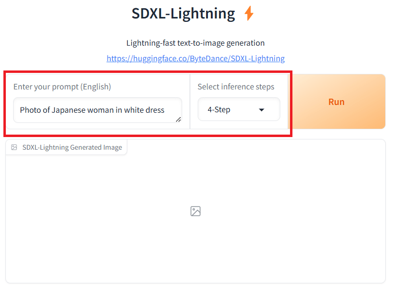Click the "Enter your prompt (English)" label
Screen dimensions: 393x294
tap(62, 87)
